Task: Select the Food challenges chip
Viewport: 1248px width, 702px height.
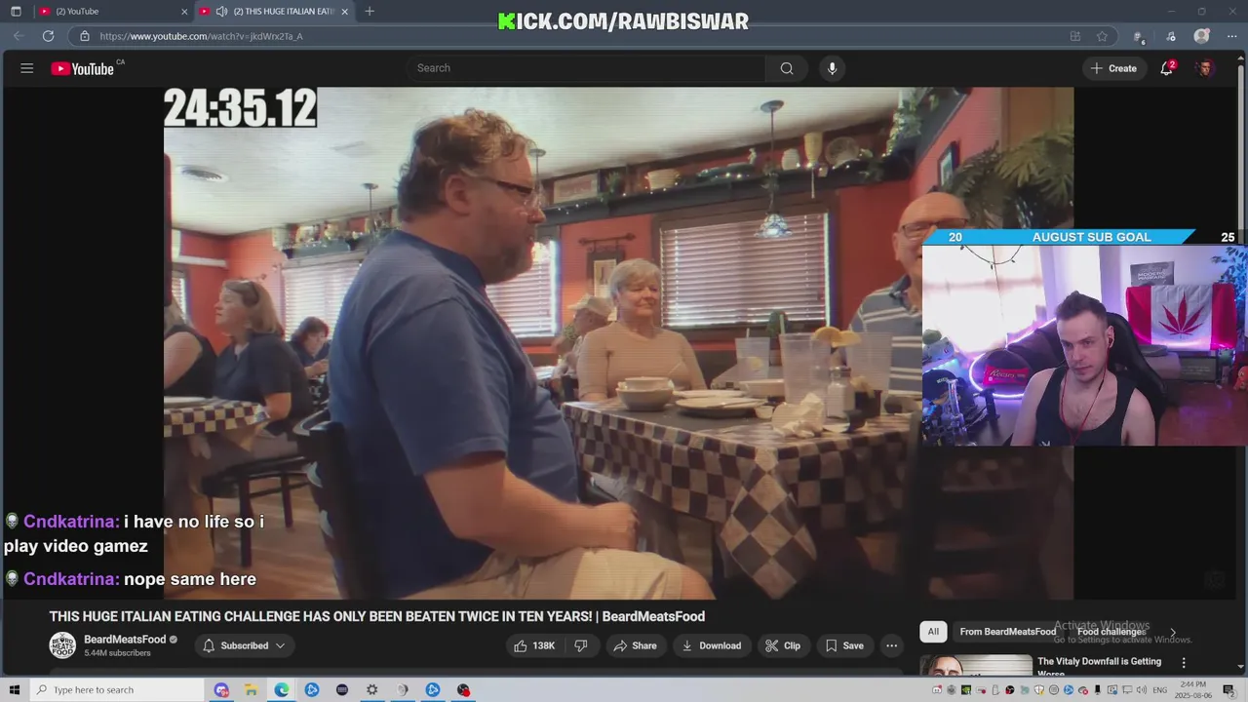Action: pos(1111,632)
